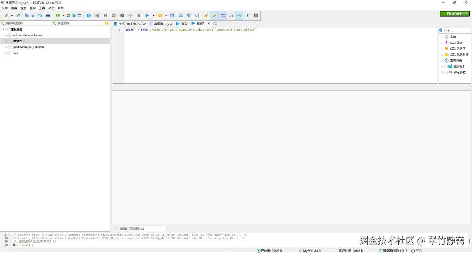
Task: Add a new query tab icon
Action: tap(215, 24)
